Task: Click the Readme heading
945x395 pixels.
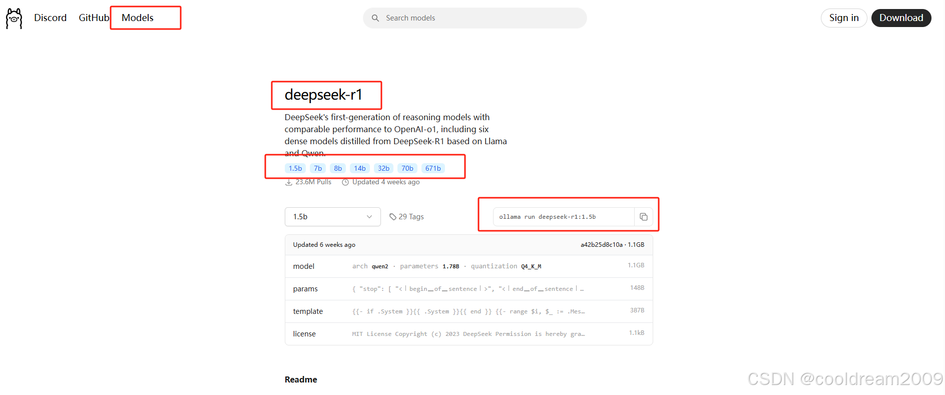Action: pyautogui.click(x=301, y=379)
